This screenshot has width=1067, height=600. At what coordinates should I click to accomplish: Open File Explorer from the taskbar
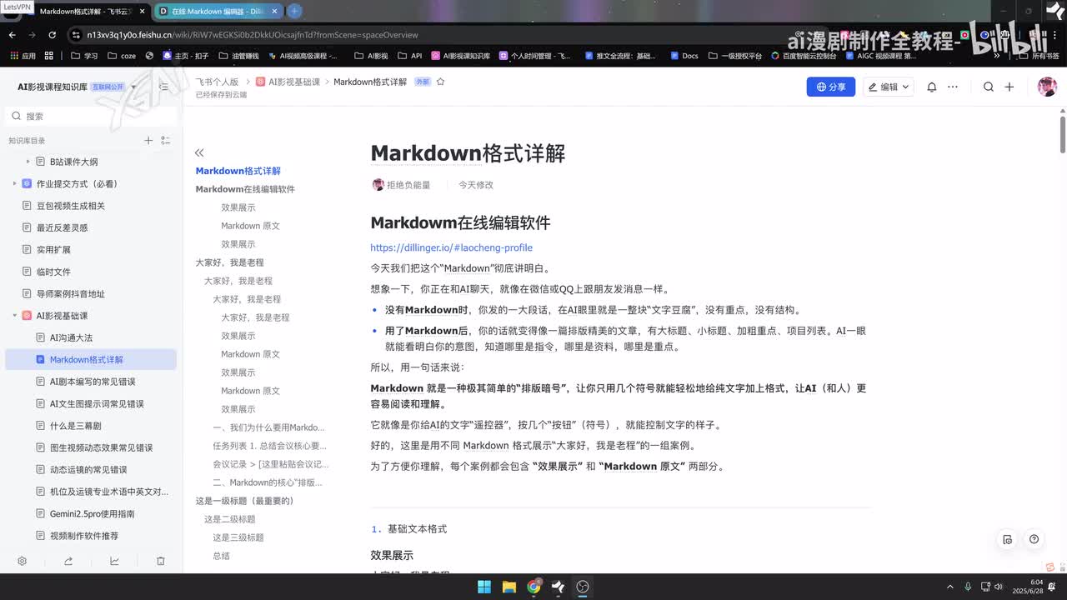509,587
